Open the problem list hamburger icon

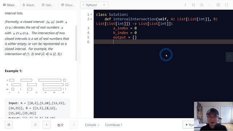click(x=9, y=125)
